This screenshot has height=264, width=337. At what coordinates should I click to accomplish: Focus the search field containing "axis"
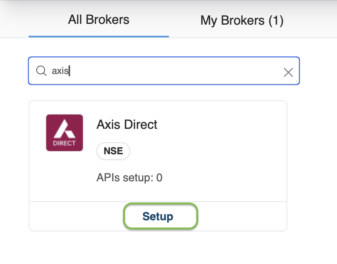click(164, 71)
